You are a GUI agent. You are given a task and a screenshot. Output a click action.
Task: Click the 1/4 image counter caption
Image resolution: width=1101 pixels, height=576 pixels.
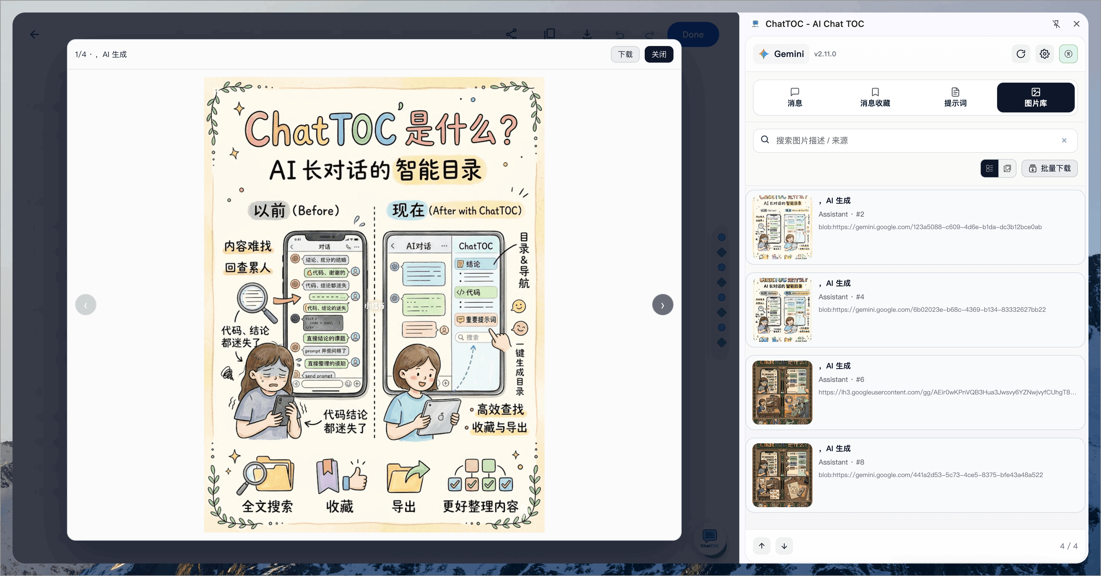point(101,54)
